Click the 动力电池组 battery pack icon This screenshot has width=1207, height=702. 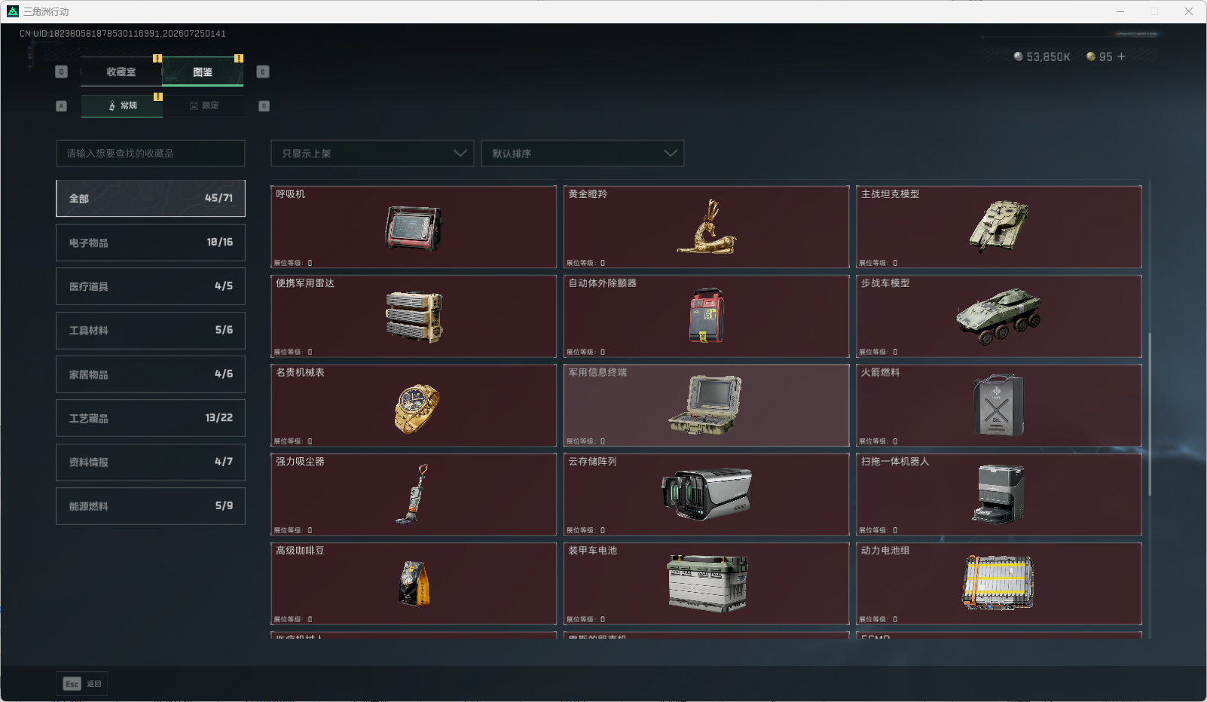(998, 583)
